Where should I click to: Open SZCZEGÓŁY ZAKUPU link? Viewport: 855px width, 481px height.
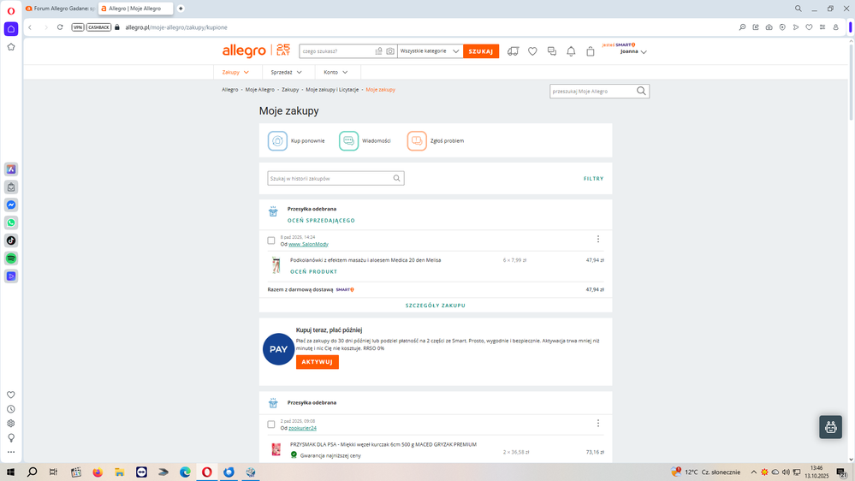pos(436,306)
